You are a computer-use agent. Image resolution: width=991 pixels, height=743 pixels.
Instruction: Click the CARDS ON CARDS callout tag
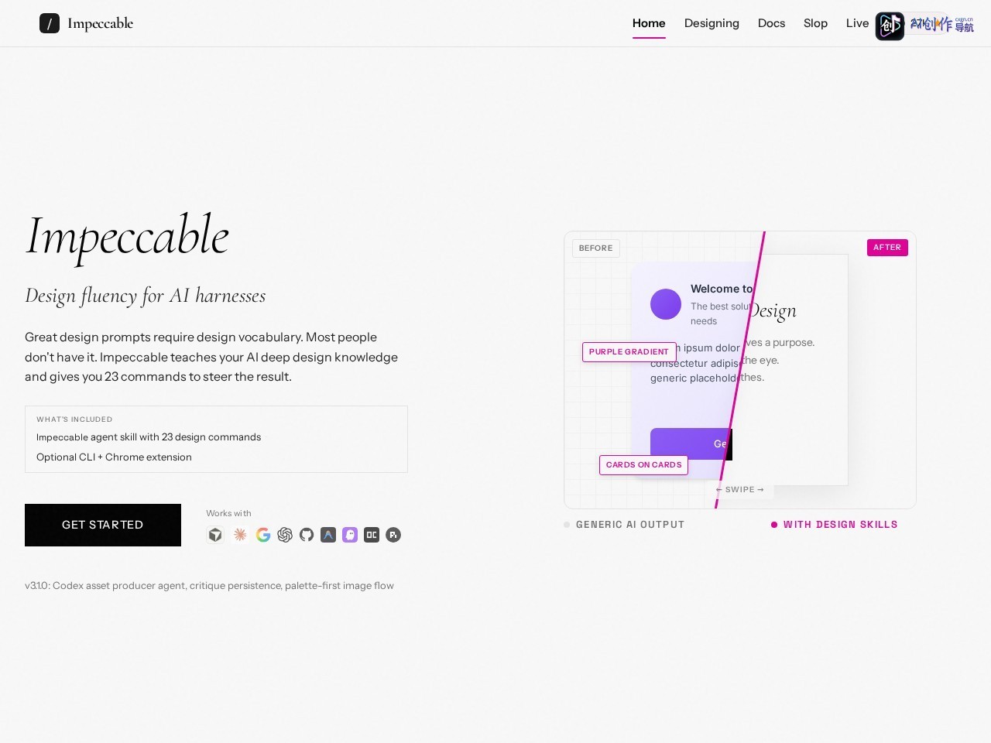coord(643,465)
